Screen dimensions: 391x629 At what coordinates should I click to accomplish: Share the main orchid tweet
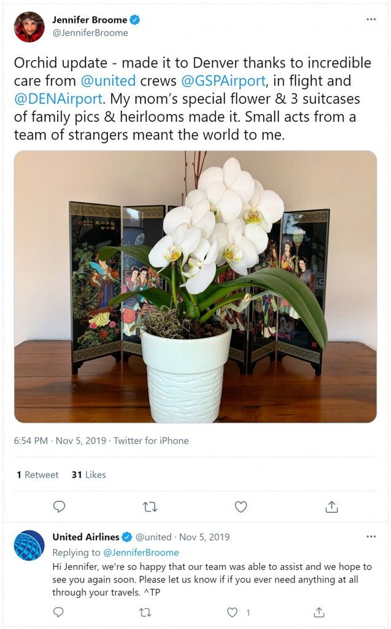[x=331, y=507]
